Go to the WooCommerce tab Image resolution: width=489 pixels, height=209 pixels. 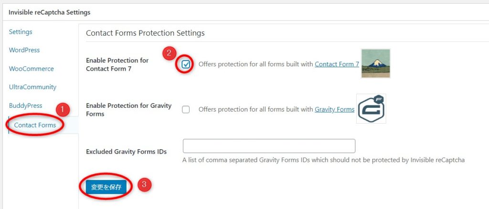31,69
